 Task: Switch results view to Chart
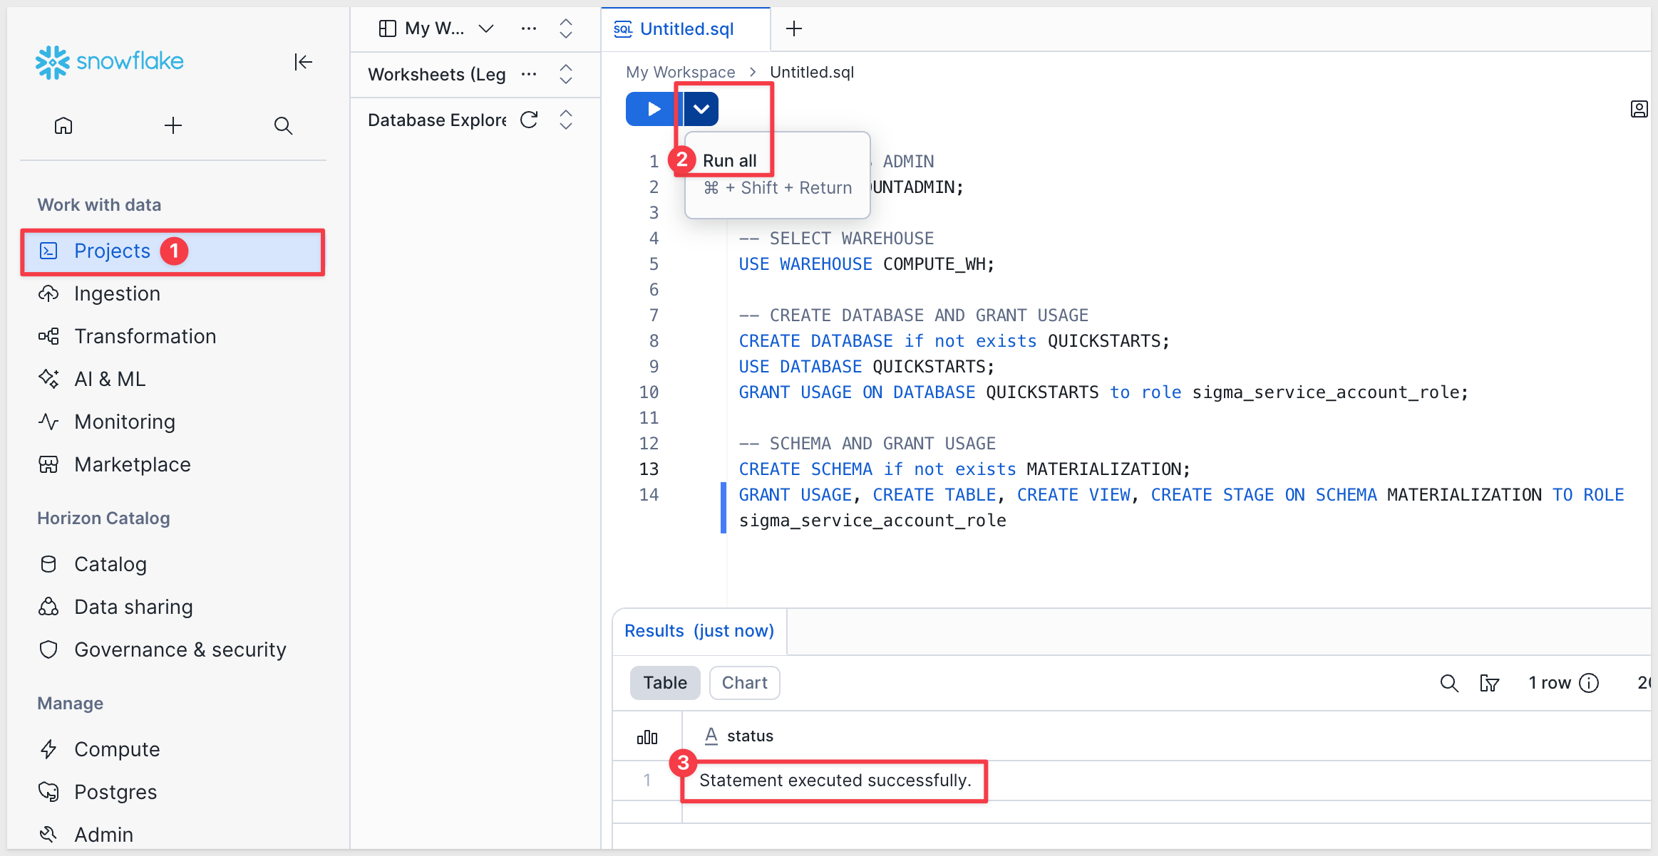tap(744, 683)
